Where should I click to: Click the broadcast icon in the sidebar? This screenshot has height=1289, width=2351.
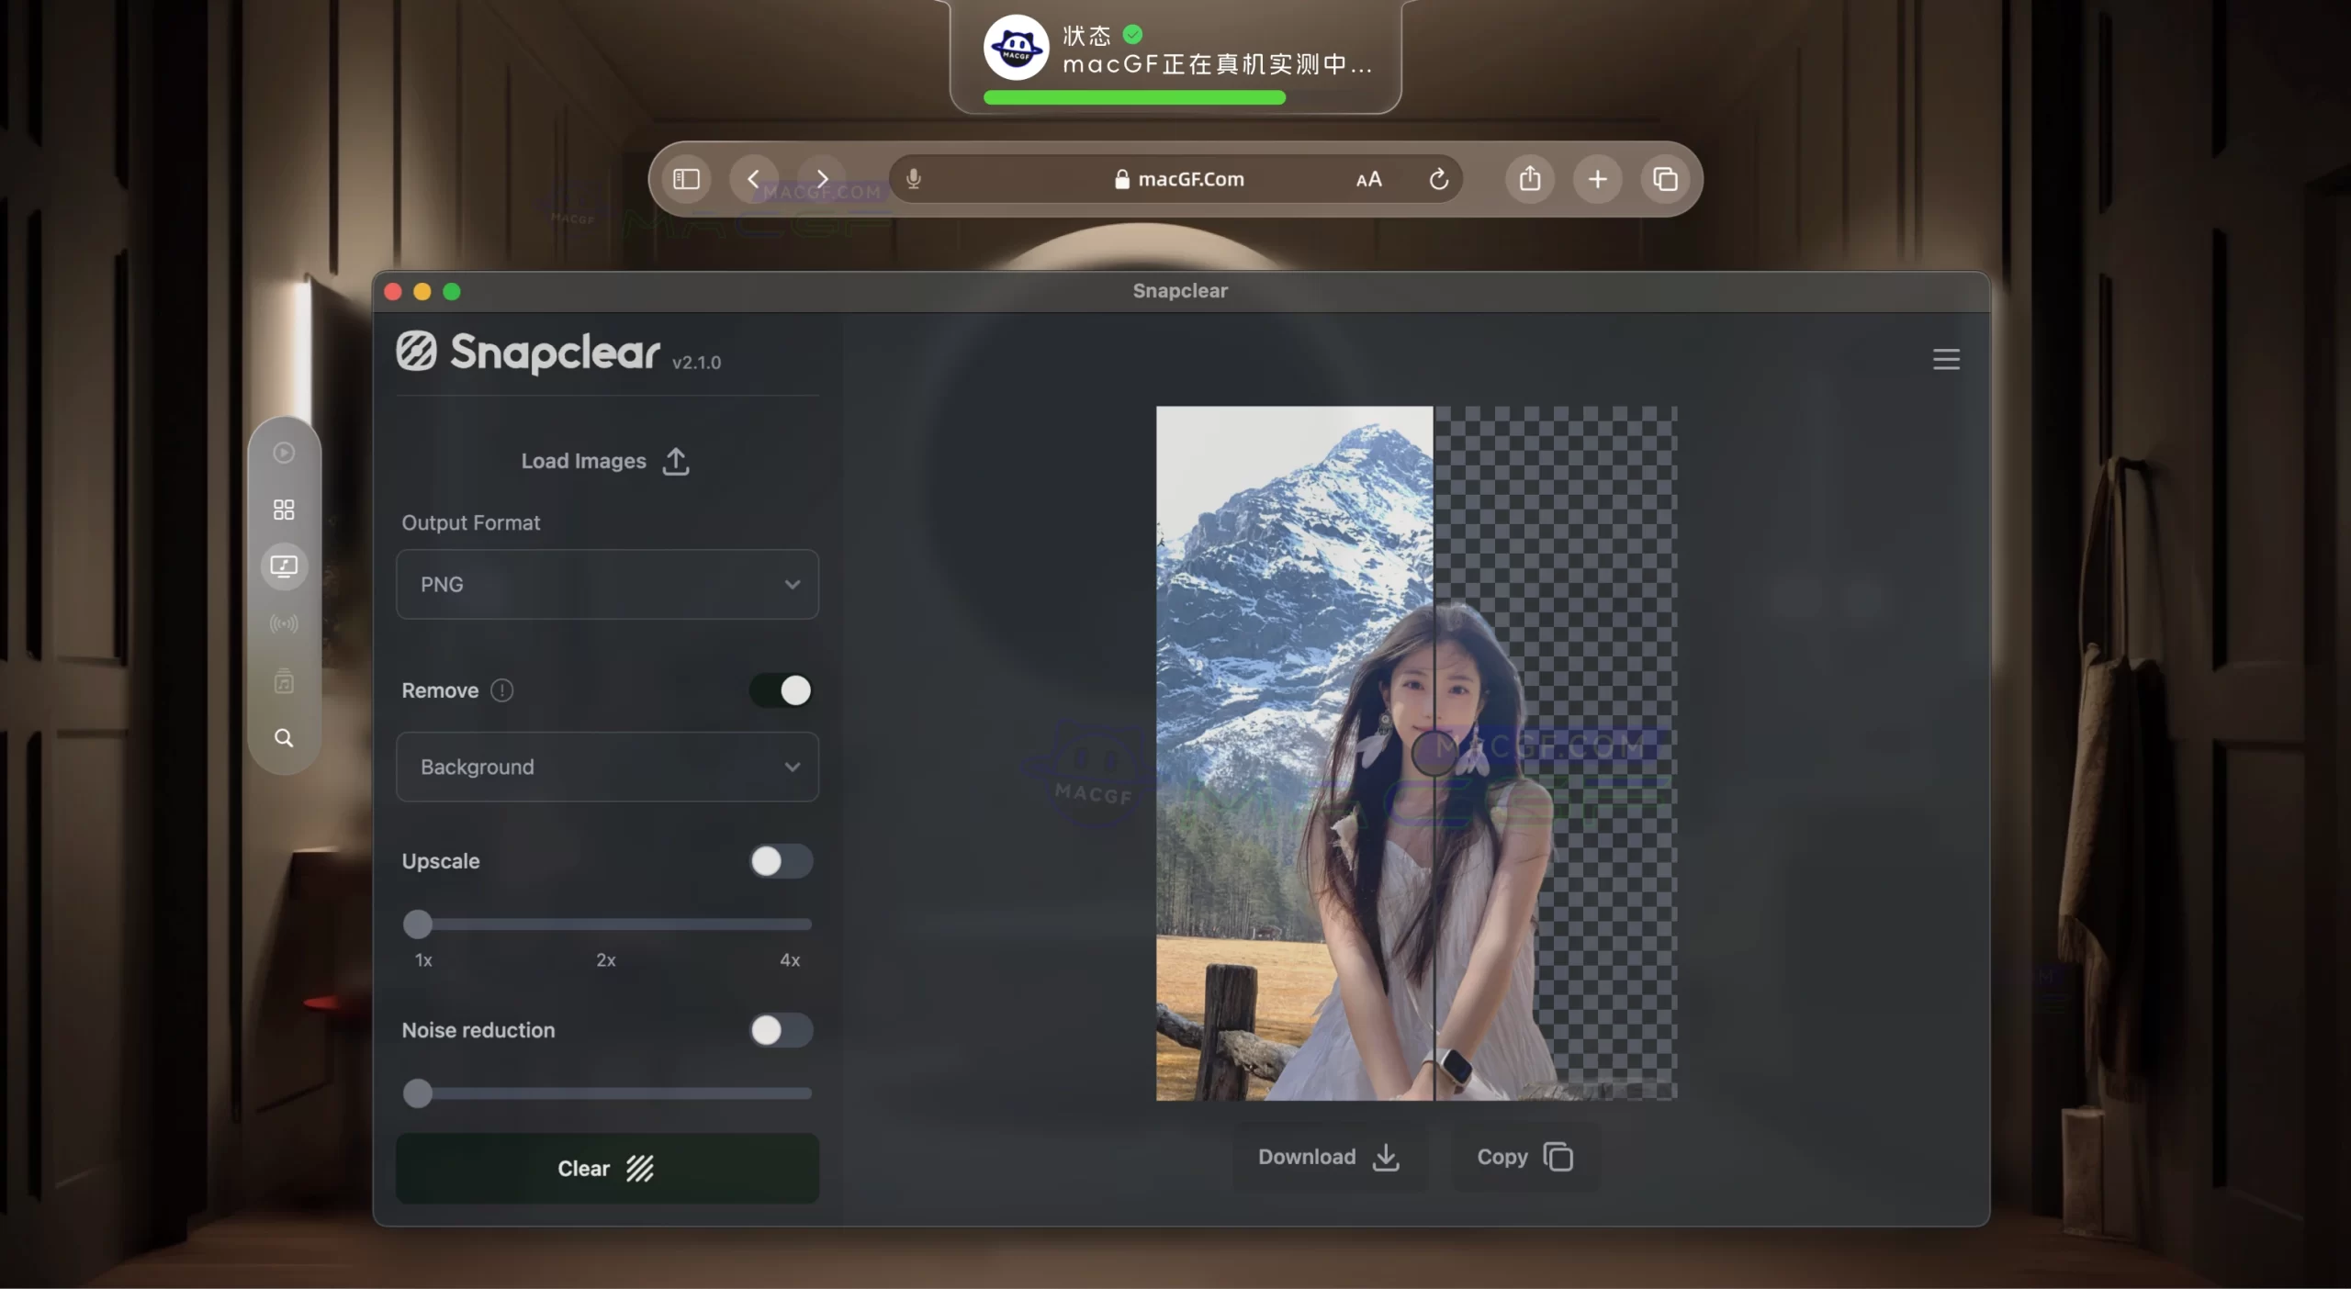pyautogui.click(x=284, y=624)
